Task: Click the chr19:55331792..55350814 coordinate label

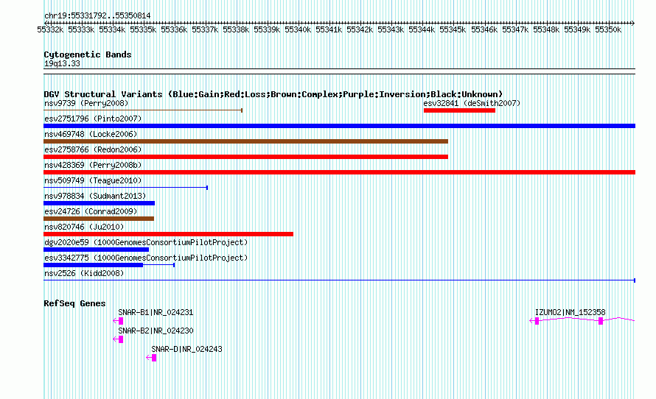Action: [97, 16]
